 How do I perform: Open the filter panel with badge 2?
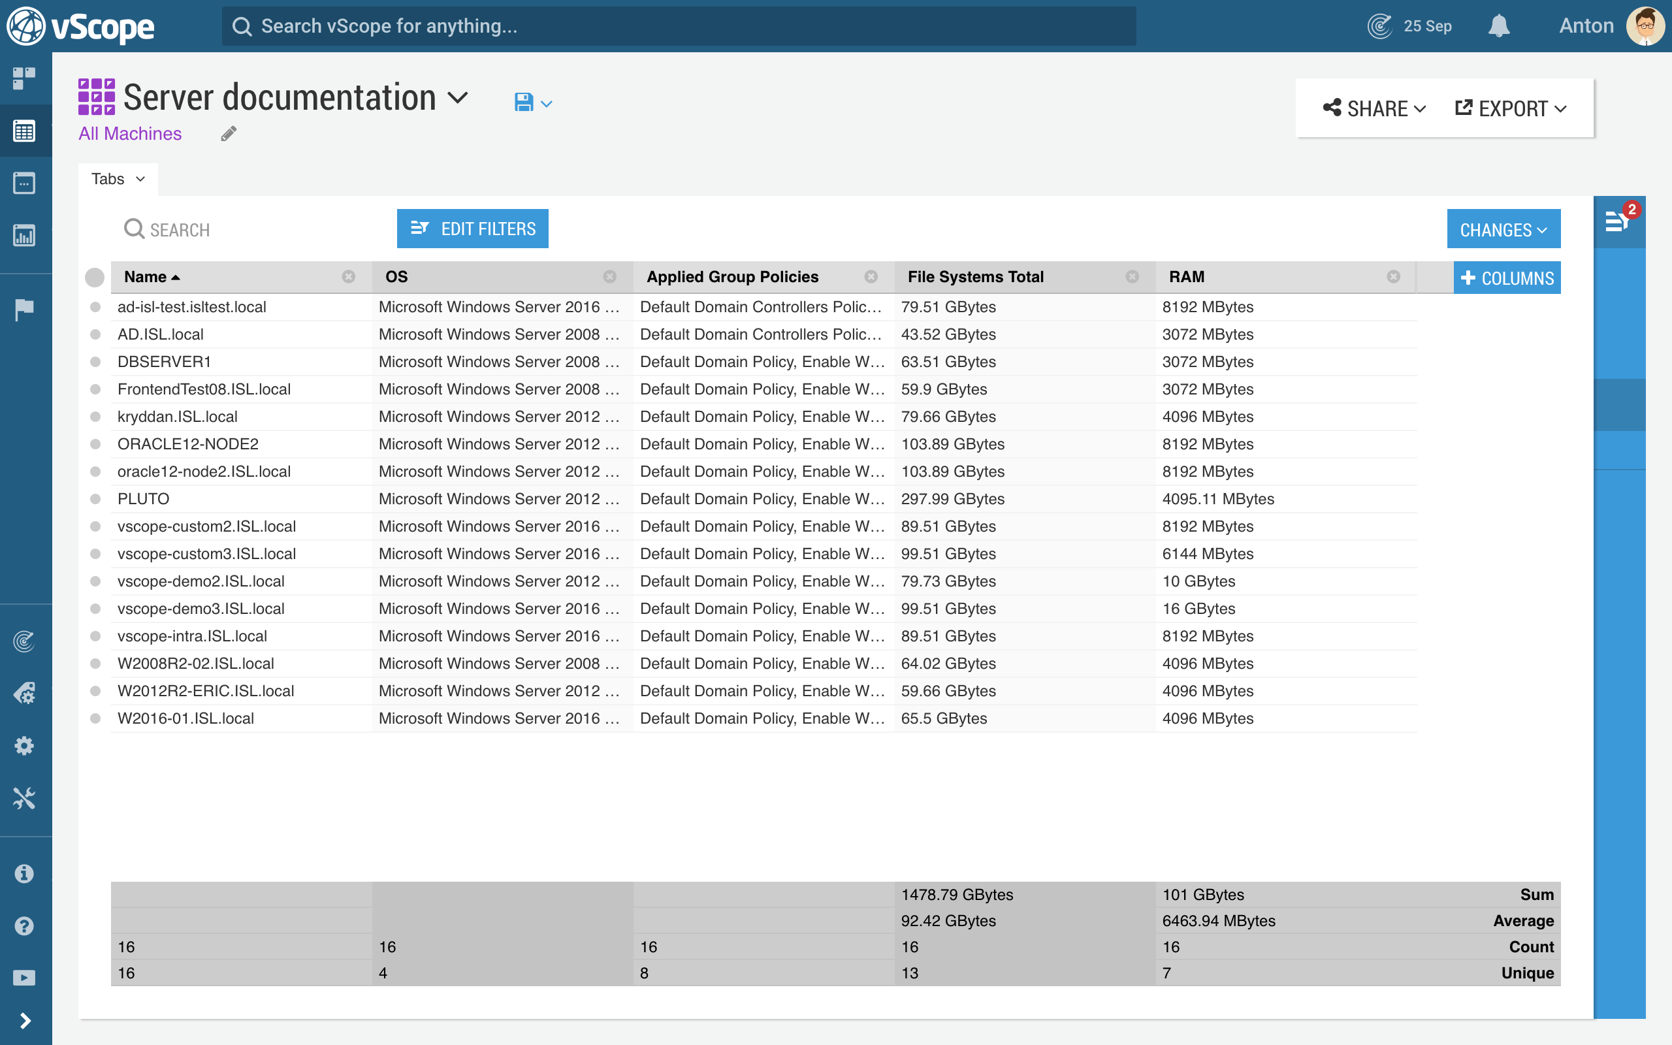pyautogui.click(x=1620, y=222)
